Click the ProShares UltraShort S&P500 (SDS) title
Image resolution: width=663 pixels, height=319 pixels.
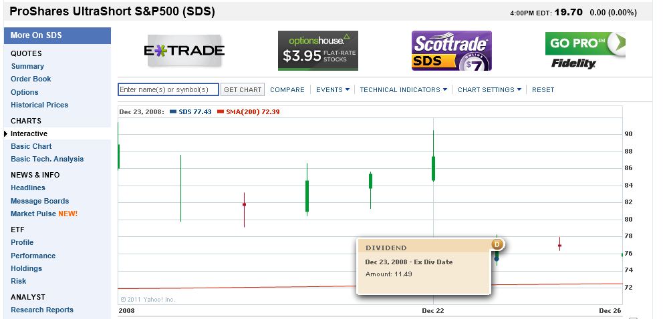point(112,12)
